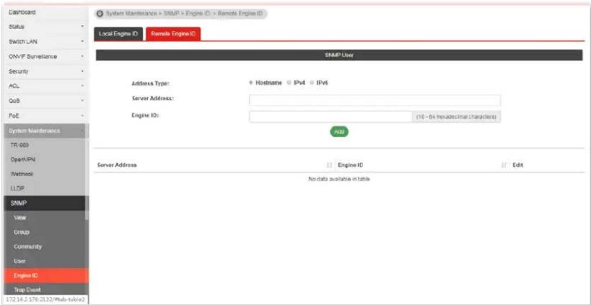Image resolution: width=591 pixels, height=305 pixels.
Task: Click the Engine ID input field
Action: pyautogui.click(x=330, y=117)
